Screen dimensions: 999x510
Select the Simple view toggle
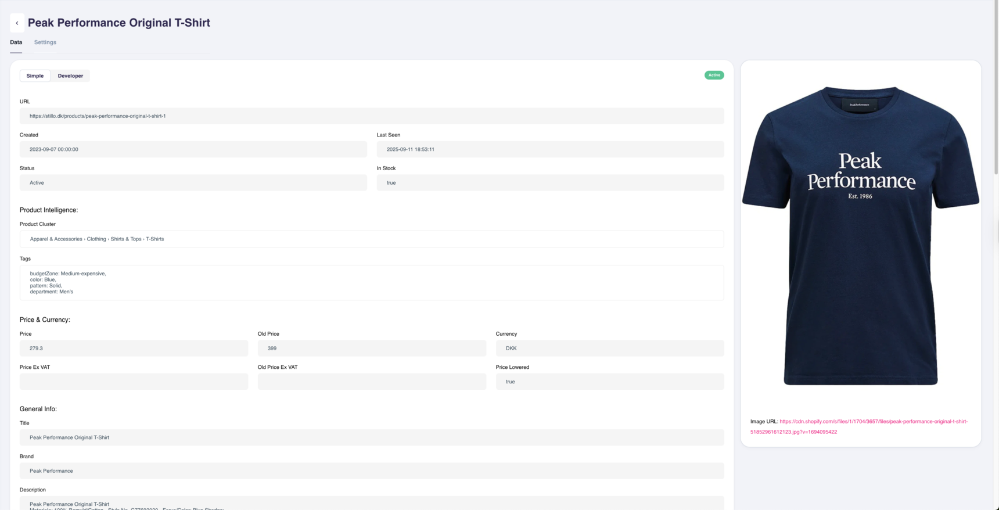click(35, 76)
